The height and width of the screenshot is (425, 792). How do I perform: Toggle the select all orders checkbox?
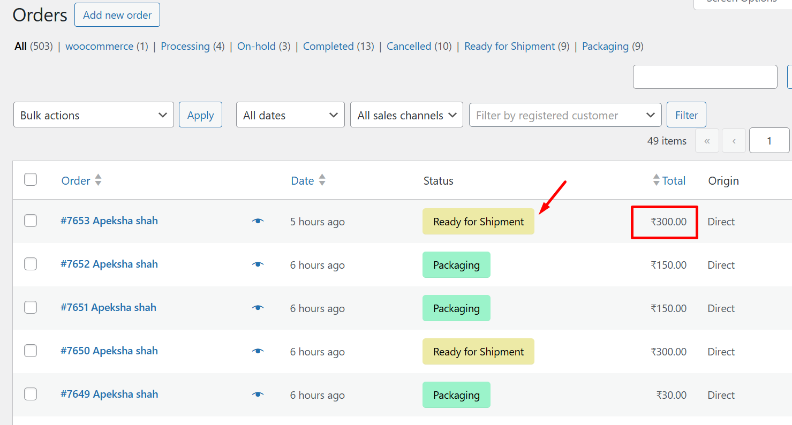pos(31,179)
